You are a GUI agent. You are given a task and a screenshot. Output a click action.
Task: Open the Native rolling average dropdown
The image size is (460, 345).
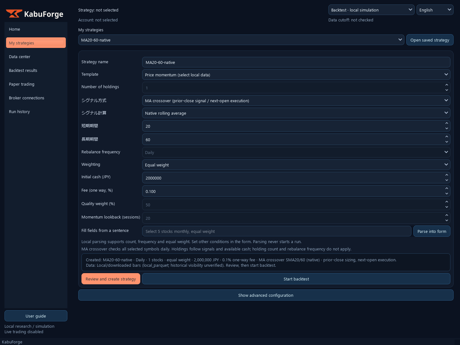coord(296,113)
